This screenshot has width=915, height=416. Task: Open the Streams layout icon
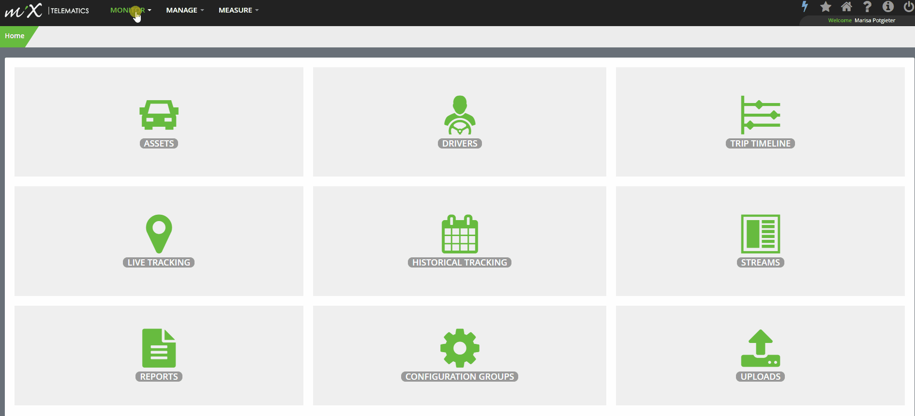click(760, 234)
